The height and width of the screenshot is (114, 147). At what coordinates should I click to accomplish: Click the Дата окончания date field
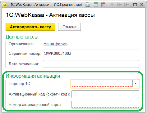pos(91,64)
